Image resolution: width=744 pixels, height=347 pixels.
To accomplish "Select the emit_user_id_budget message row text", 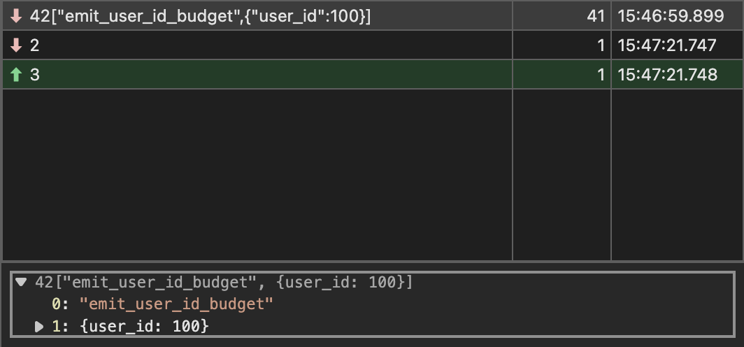I will [x=200, y=17].
